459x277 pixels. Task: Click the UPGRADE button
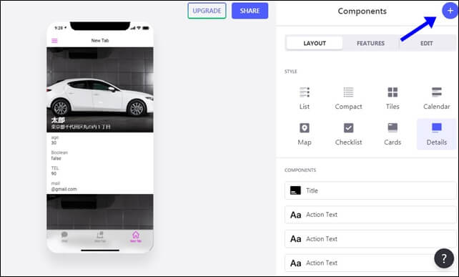click(x=207, y=11)
